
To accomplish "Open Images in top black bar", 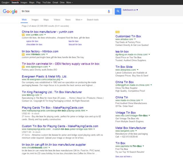I will [24, 3].
